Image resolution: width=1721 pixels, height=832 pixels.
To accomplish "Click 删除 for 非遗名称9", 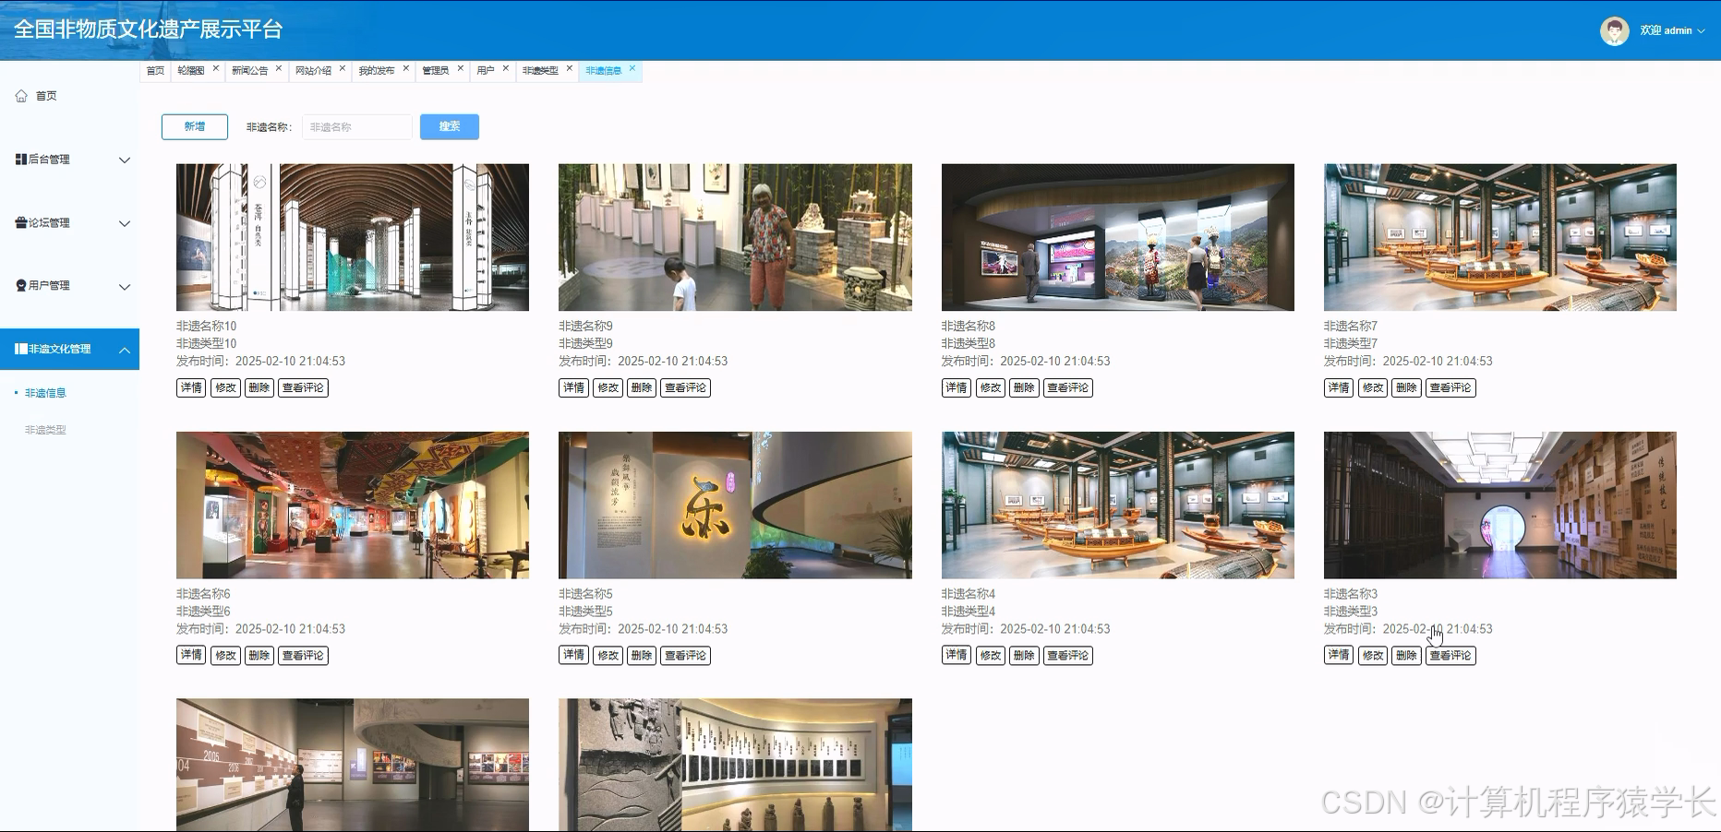I will pos(642,388).
